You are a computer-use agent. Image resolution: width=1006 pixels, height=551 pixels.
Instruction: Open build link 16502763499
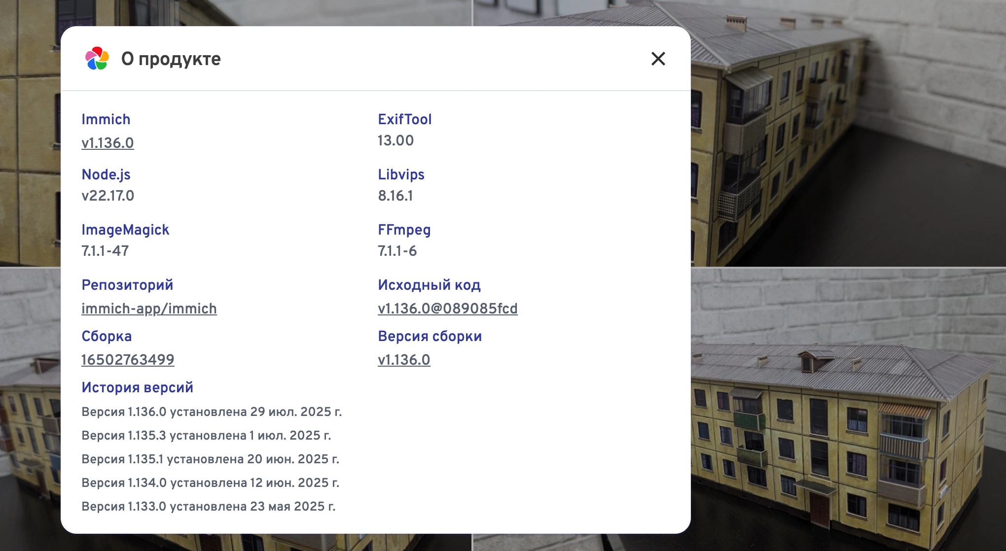point(128,360)
